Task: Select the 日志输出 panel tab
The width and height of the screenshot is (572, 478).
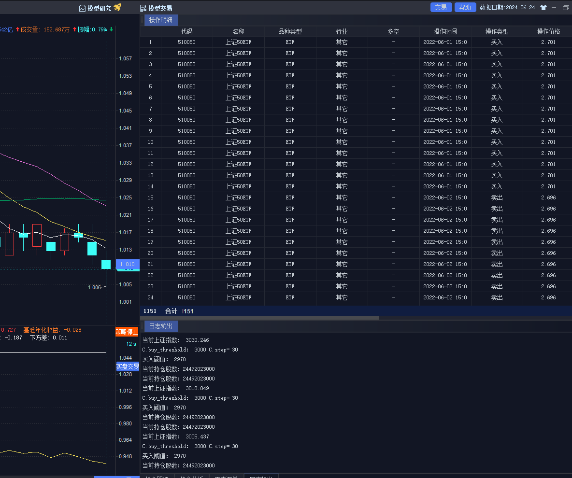Action: coord(161,326)
